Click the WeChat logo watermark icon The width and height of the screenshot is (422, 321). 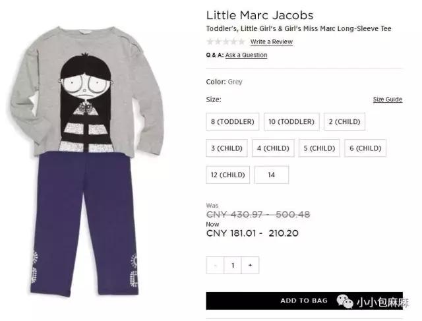click(345, 301)
